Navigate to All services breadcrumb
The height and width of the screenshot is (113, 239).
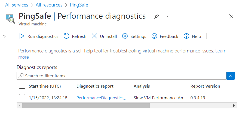(x=17, y=5)
